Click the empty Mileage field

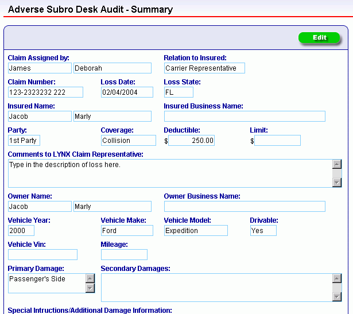[125, 254]
